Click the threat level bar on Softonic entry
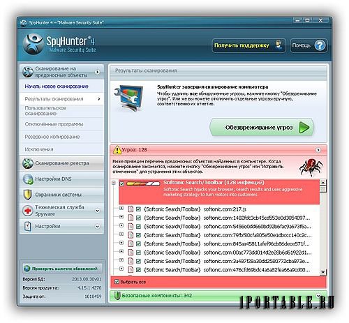 (x=143, y=183)
